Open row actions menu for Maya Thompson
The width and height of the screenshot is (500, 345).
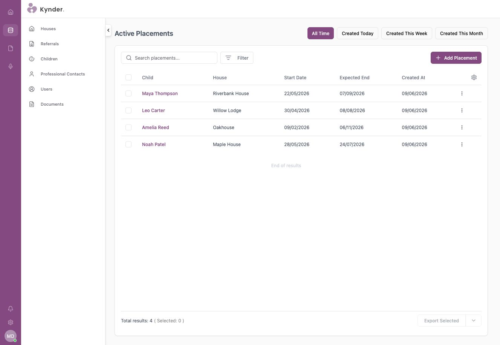click(462, 93)
